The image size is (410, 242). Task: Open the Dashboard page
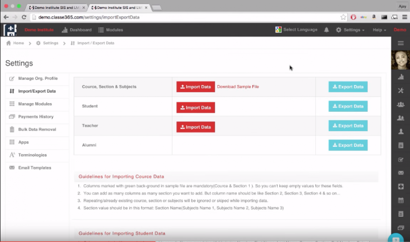pos(77,30)
